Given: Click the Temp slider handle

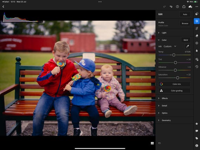Looking at the screenshot, I should pyautogui.click(x=174, y=55).
